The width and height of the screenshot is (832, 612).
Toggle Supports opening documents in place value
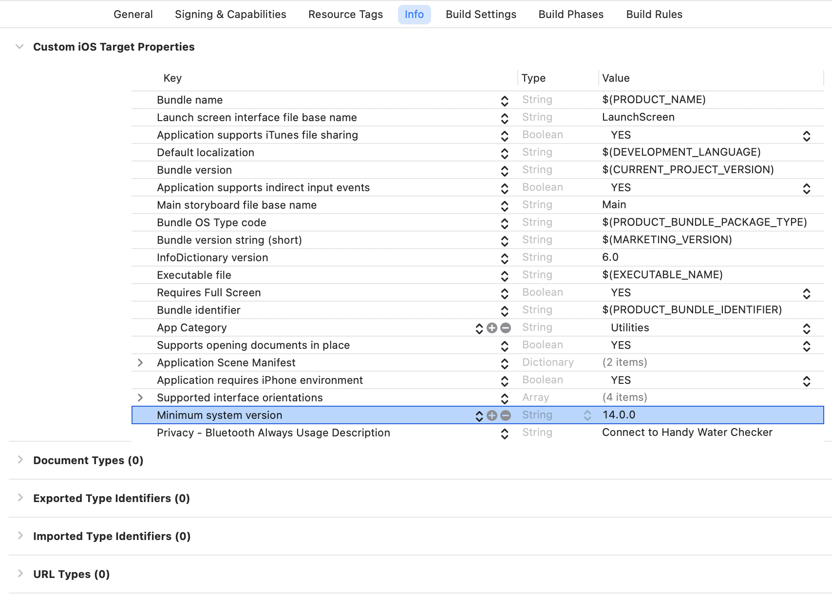point(807,346)
